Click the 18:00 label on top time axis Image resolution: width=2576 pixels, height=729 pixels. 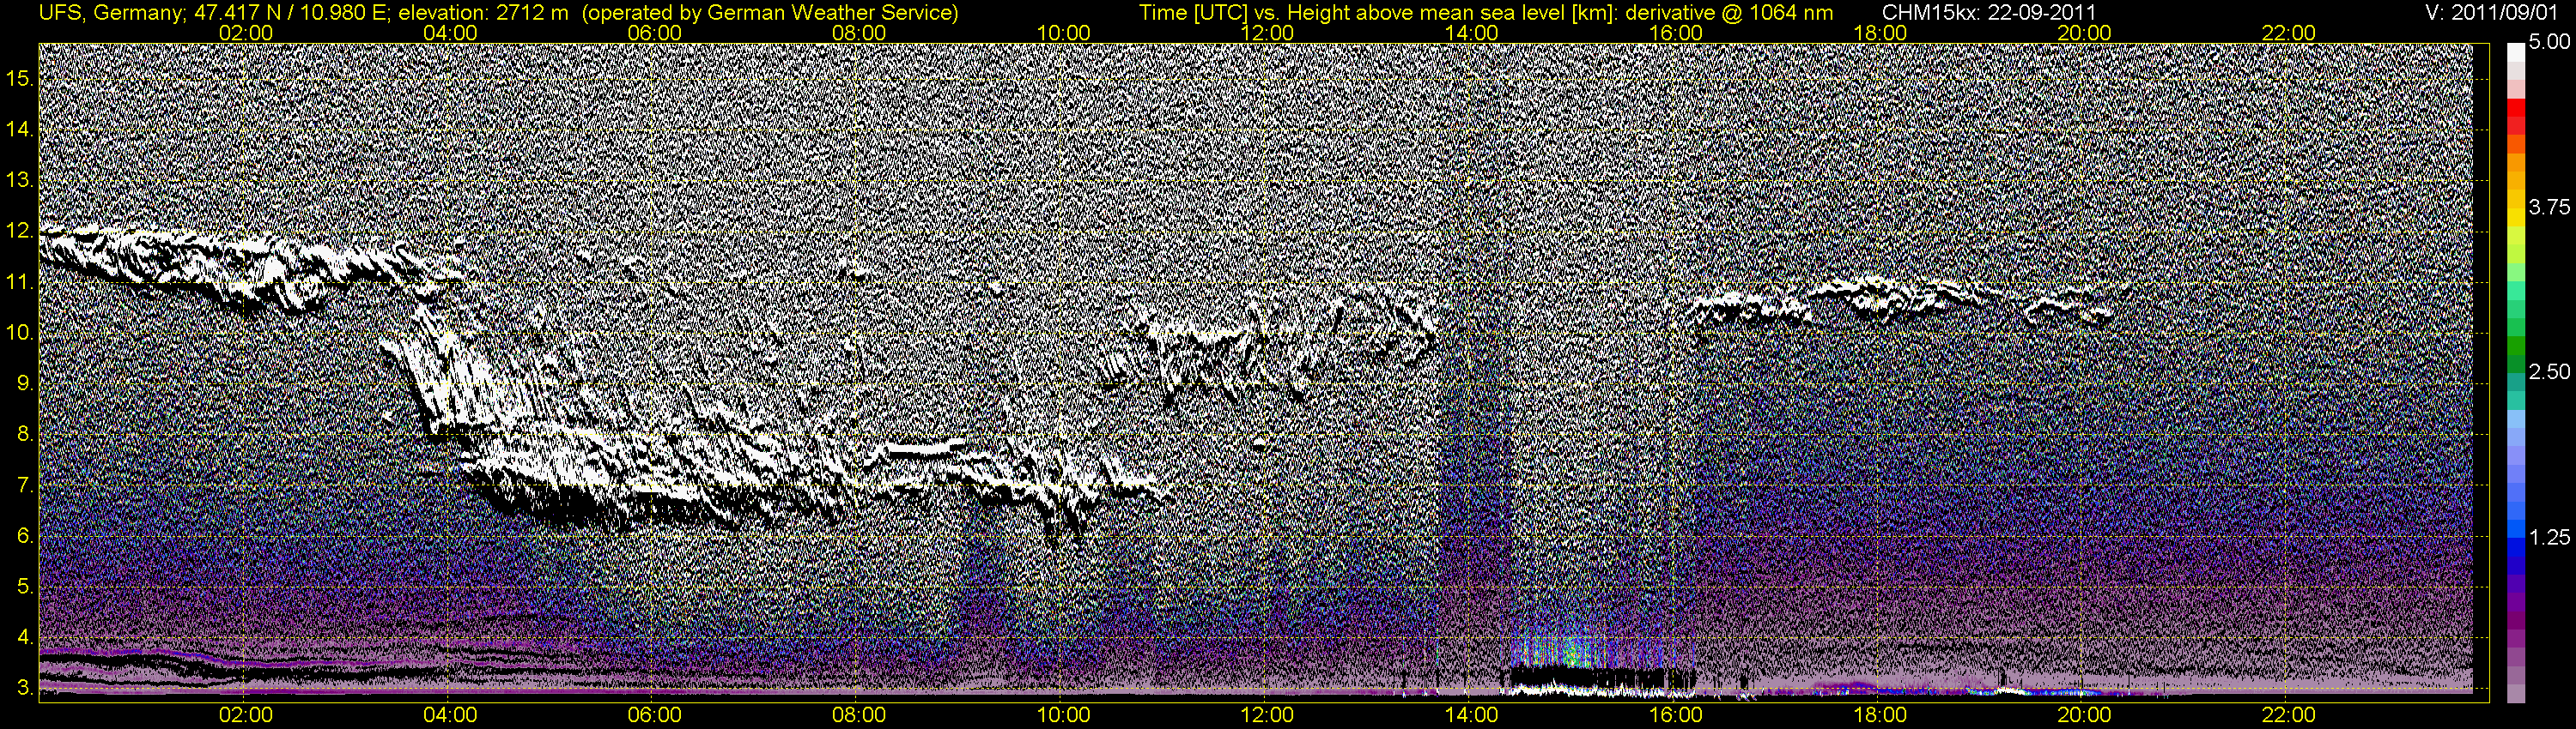[1880, 33]
